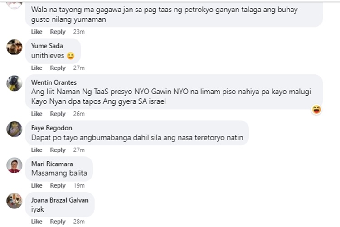Open Mari Ricamara's profile avatar

click(15, 165)
